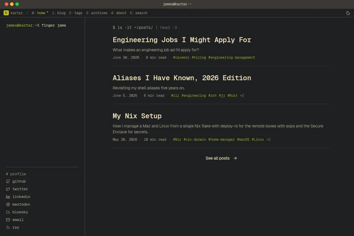354x236 pixels.
Task: Click the kartar K logo icon
Action: (6, 13)
